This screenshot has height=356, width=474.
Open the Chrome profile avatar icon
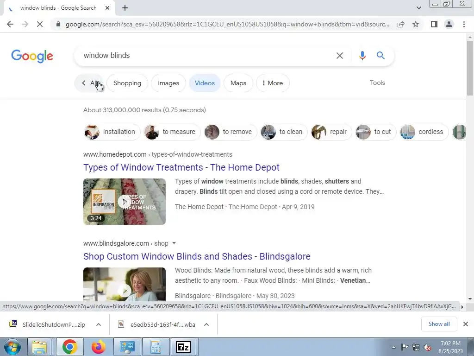pos(449,24)
